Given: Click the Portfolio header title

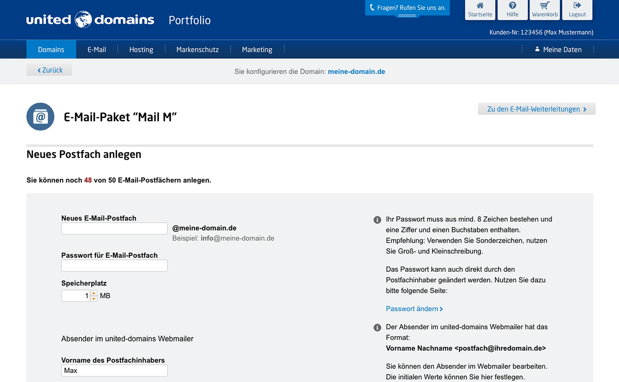Looking at the screenshot, I should tap(190, 20).
